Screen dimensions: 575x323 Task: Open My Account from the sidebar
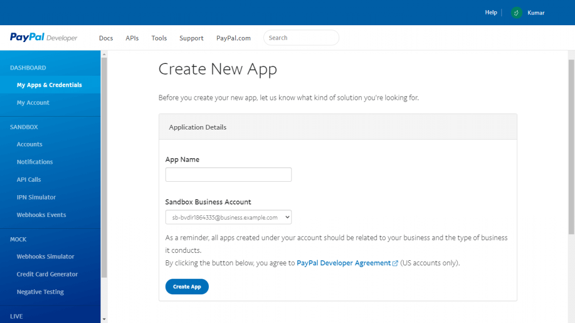(33, 102)
